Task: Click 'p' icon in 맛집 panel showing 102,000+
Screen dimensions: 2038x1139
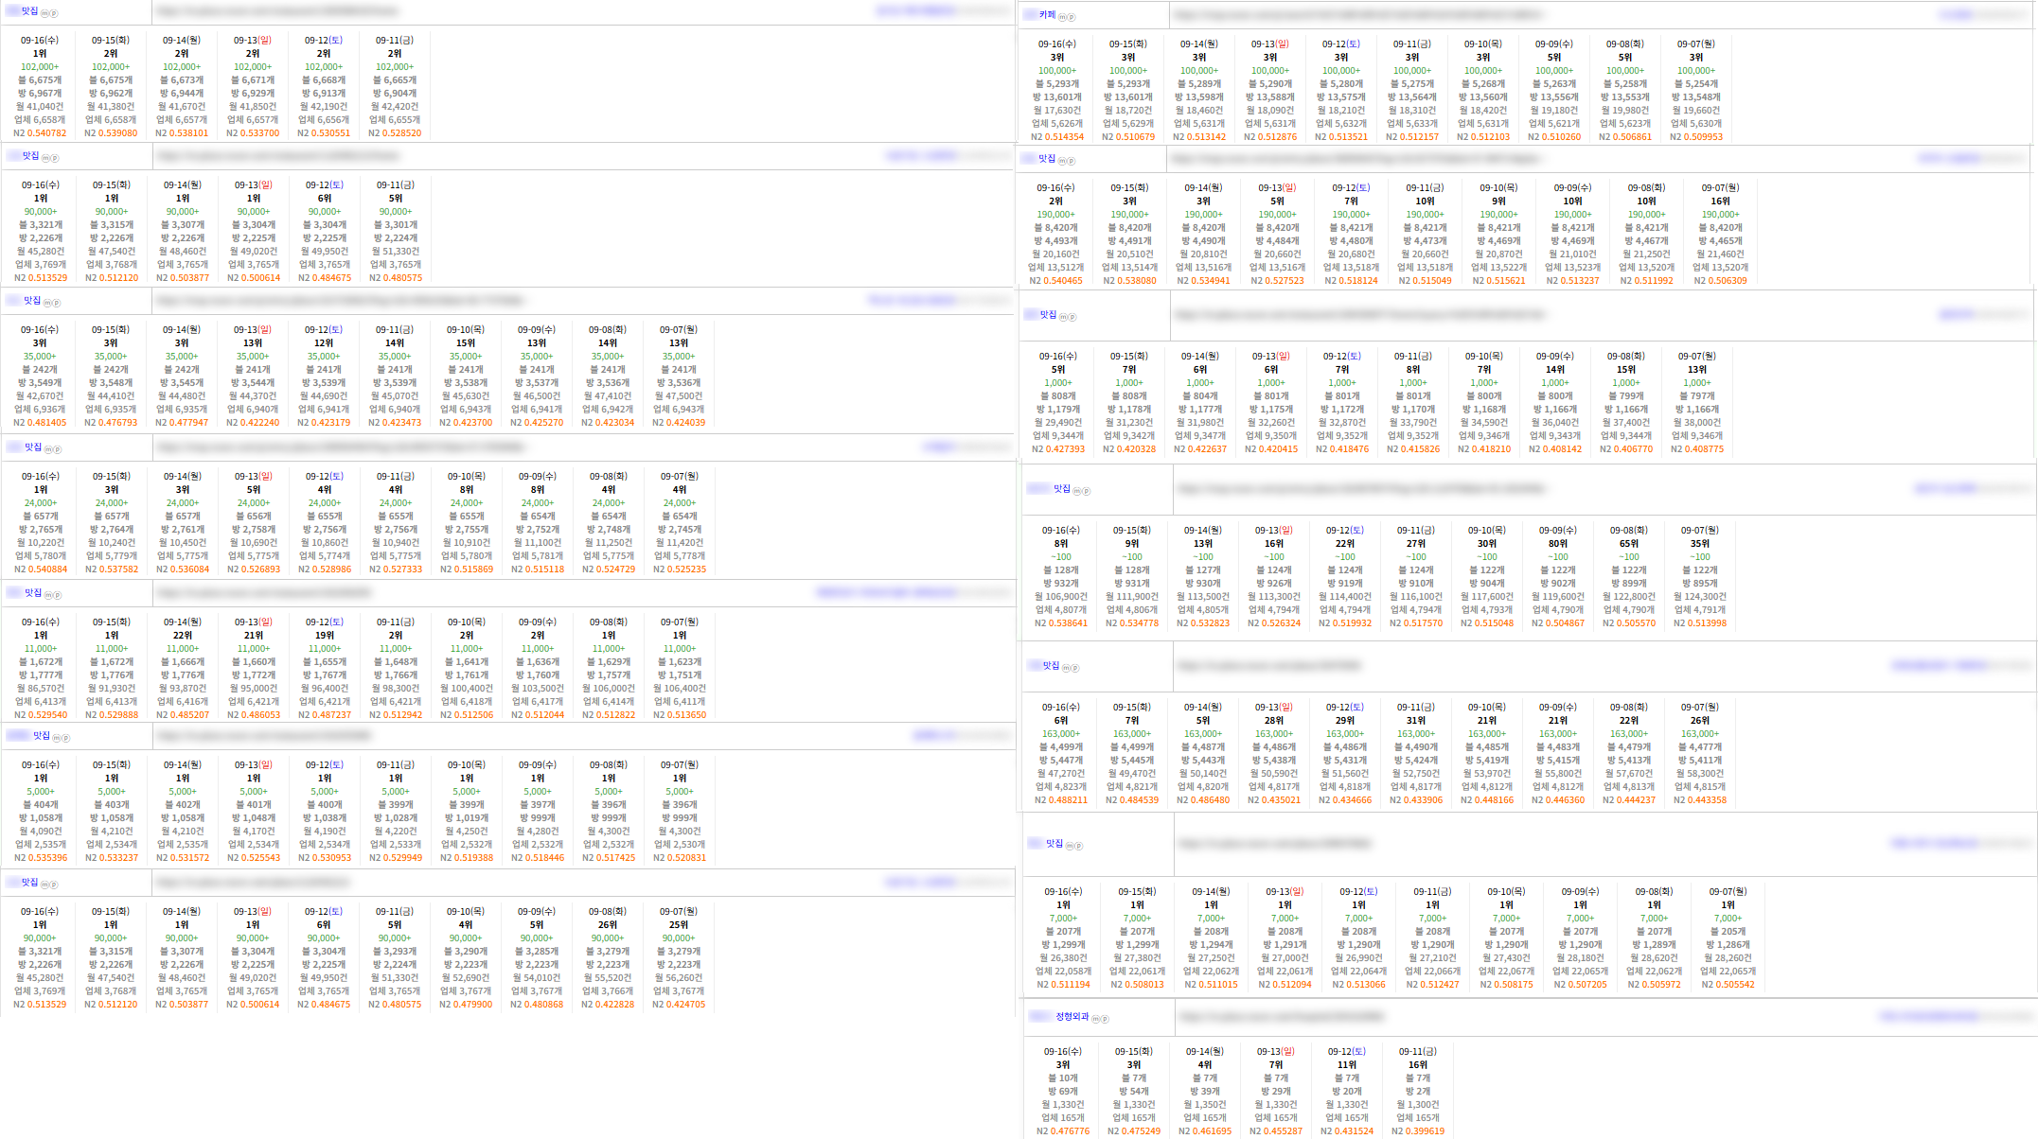Action: (54, 13)
